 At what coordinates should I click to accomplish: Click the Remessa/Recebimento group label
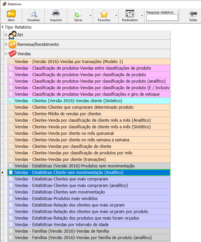pos(38,44)
